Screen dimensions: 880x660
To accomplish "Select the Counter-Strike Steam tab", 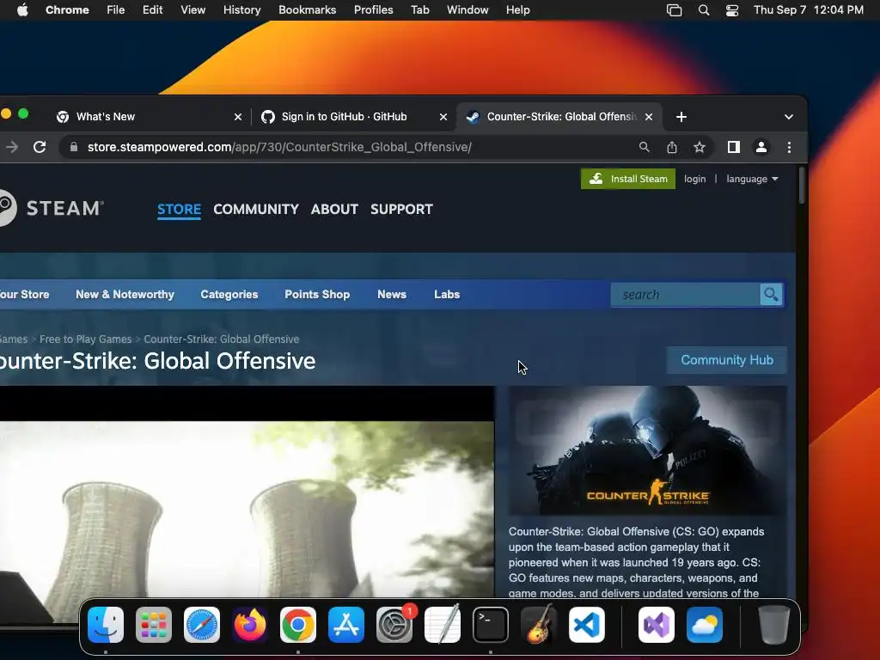I will (x=559, y=117).
